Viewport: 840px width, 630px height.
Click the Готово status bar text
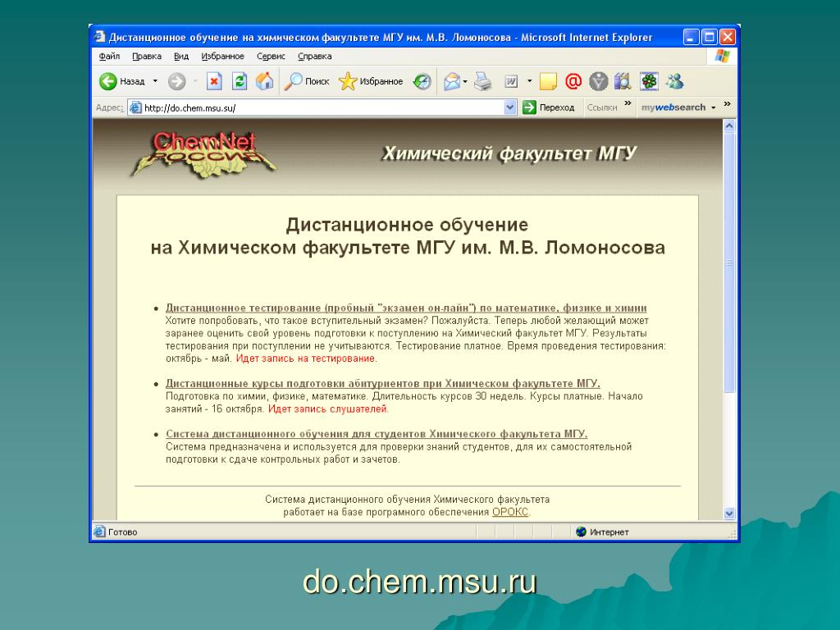(123, 532)
